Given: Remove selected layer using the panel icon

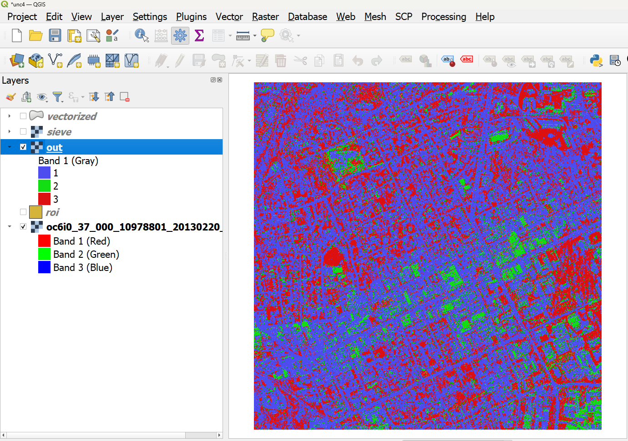Looking at the screenshot, I should (x=124, y=96).
